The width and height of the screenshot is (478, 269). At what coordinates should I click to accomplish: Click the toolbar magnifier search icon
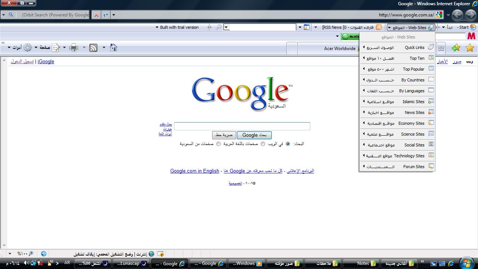click(x=219, y=27)
